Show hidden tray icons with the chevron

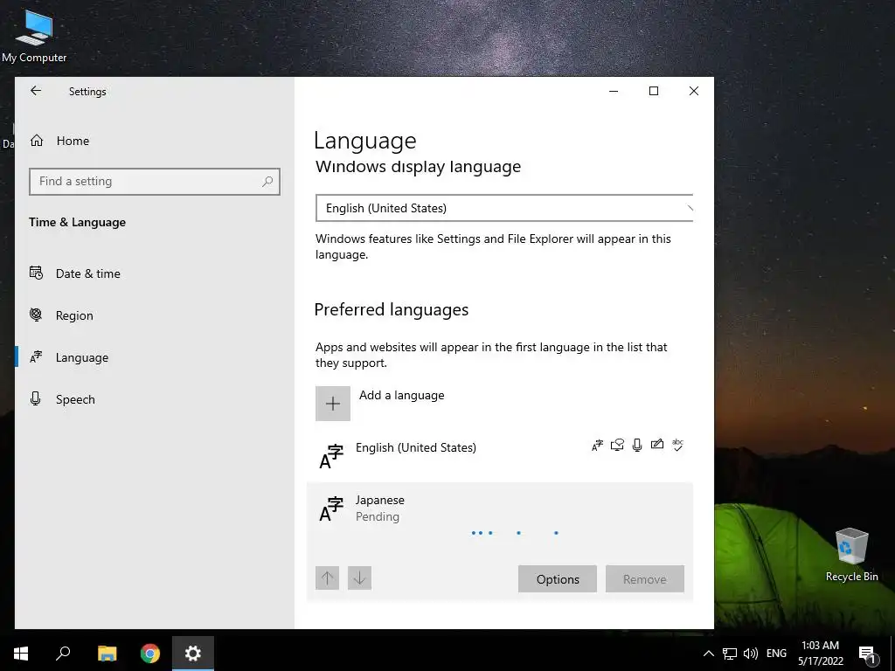(x=708, y=654)
